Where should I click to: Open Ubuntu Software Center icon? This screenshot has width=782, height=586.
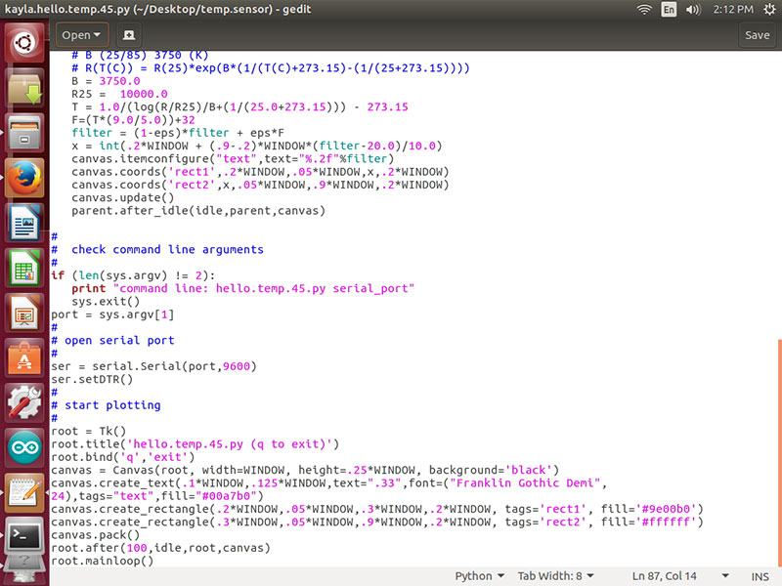click(24, 357)
